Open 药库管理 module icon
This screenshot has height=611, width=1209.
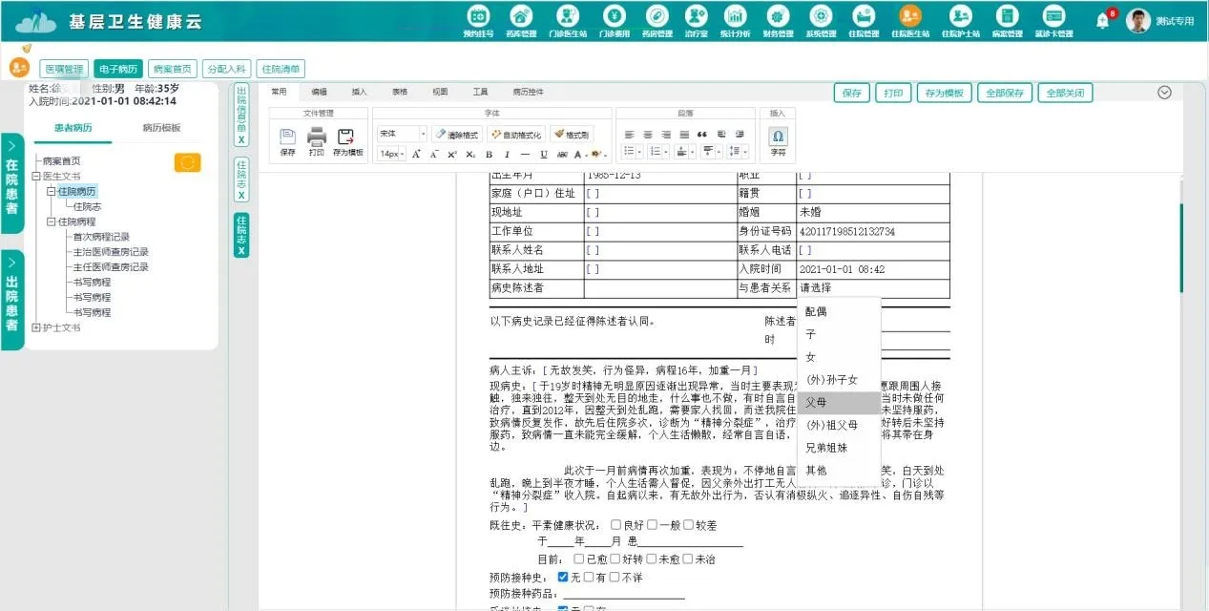(520, 20)
